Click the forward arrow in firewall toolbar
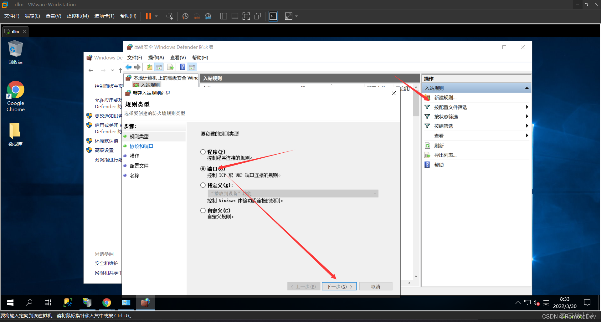 click(x=137, y=67)
